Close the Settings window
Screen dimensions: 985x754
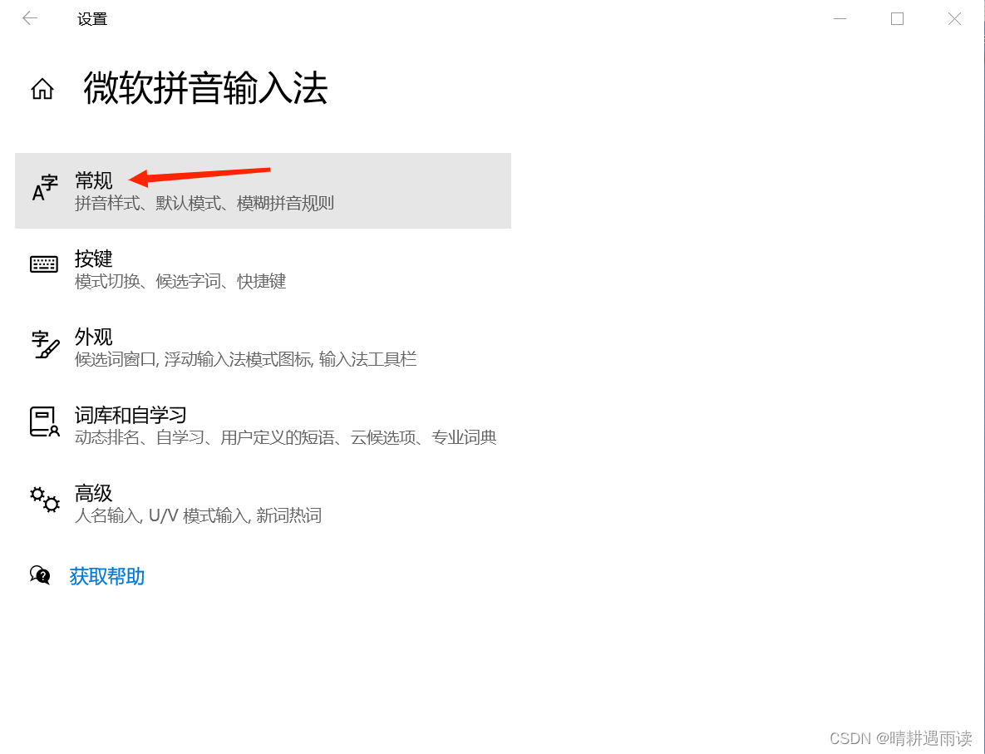[x=954, y=19]
